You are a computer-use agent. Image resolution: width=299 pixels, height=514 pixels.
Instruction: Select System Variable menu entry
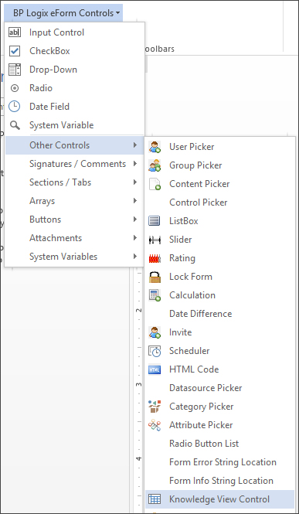point(75,125)
